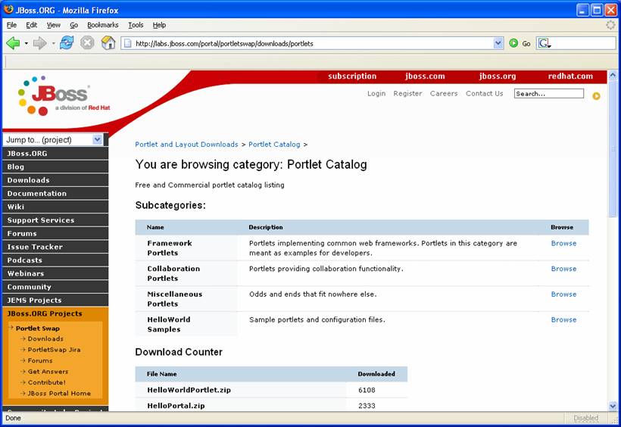The width and height of the screenshot is (621, 427).
Task: Click the page icon in the address bar
Action: tap(127, 43)
